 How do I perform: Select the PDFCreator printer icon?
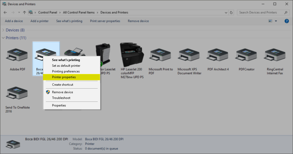[246, 55]
